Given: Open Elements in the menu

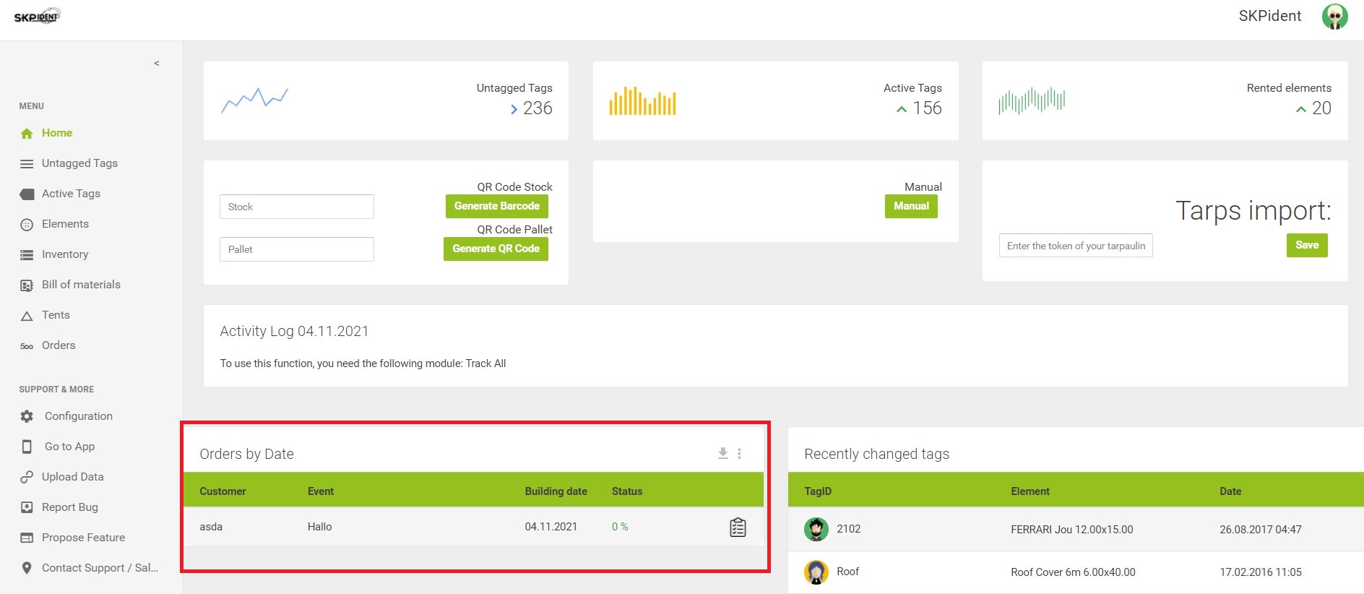Looking at the screenshot, I should tap(65, 224).
